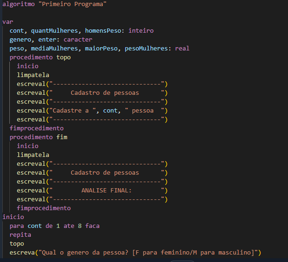Screen dimensions: 288x262
Task: Click 'cont' in the para loop line
Action: 35,226
